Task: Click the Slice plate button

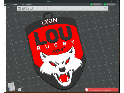Action: [x=97, y=4]
